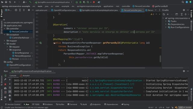
Task: Open Project panel gear options
Action: coord(29,10)
